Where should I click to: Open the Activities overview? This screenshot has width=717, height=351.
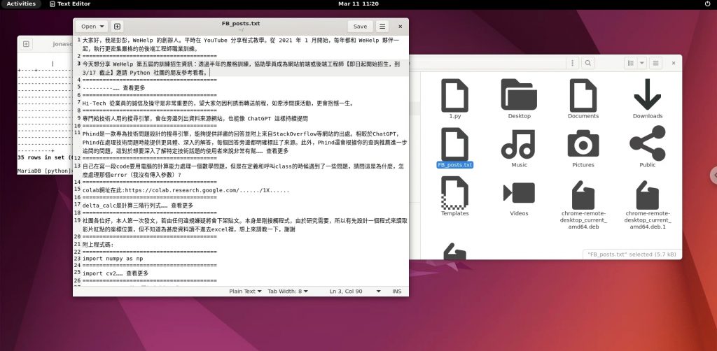(21, 3)
